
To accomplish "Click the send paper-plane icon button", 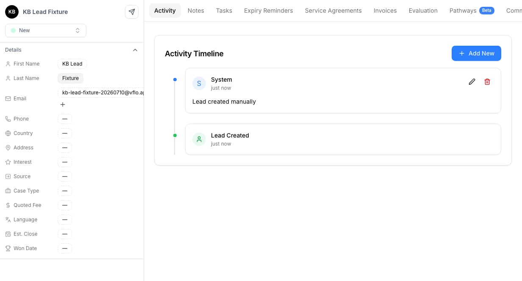I will click(132, 12).
